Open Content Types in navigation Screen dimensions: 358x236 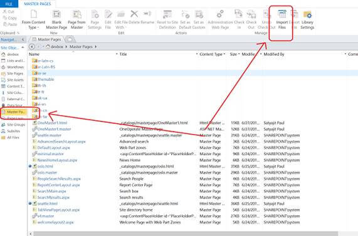(13, 86)
